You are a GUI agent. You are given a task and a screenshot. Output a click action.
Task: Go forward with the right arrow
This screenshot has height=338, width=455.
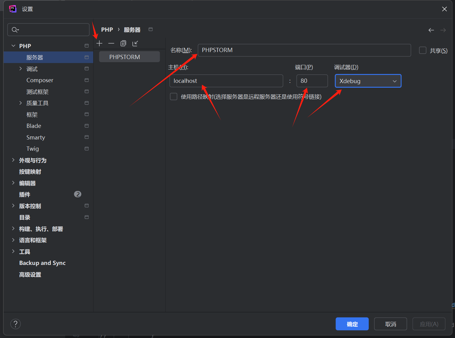443,30
